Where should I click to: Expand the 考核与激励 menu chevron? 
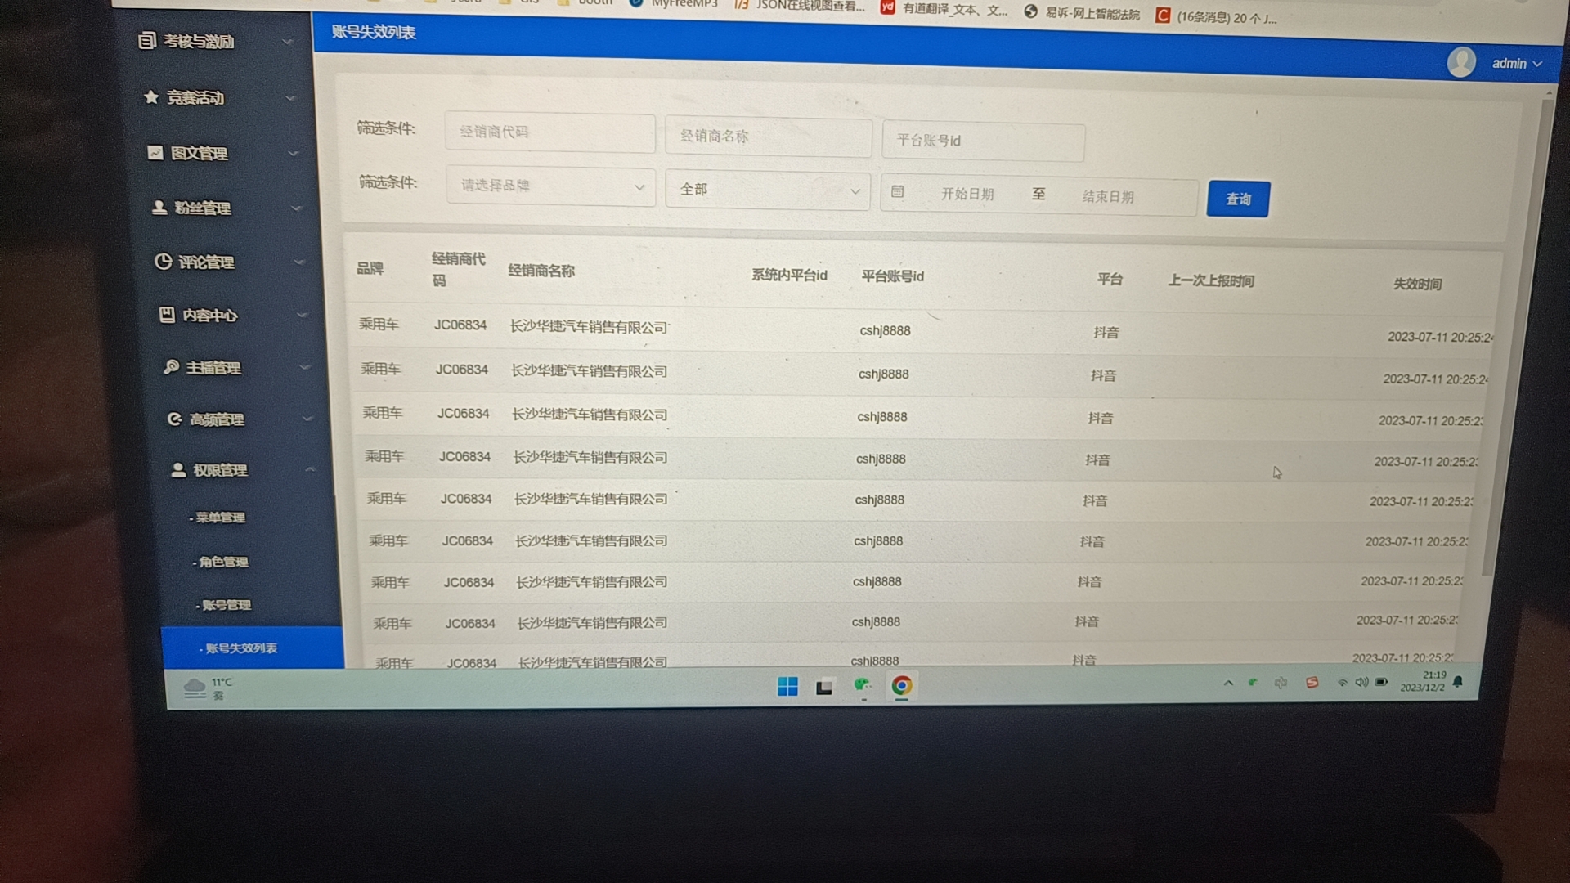287,42
